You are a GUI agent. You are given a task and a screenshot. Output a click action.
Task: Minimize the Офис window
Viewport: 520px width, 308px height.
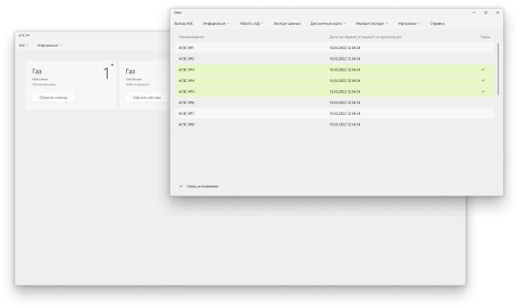coord(474,13)
